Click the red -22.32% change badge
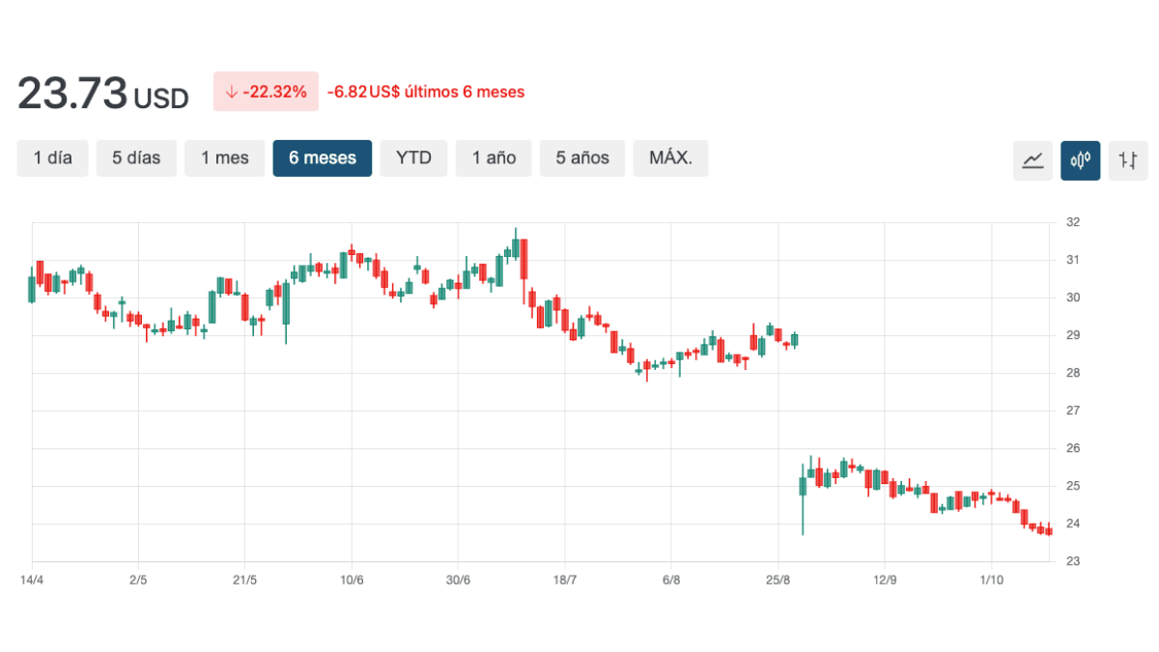 tap(266, 91)
